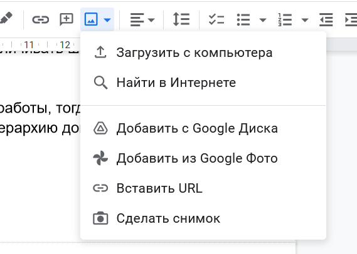The image size is (357, 254).
Task: Select Сделать снимок menu entry
Action: coord(203,218)
